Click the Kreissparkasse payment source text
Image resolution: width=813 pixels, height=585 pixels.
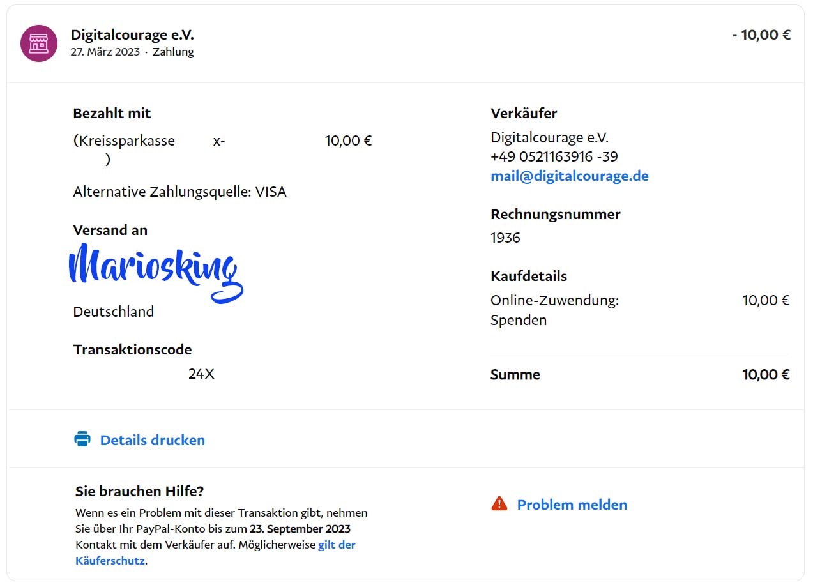pyautogui.click(x=124, y=141)
